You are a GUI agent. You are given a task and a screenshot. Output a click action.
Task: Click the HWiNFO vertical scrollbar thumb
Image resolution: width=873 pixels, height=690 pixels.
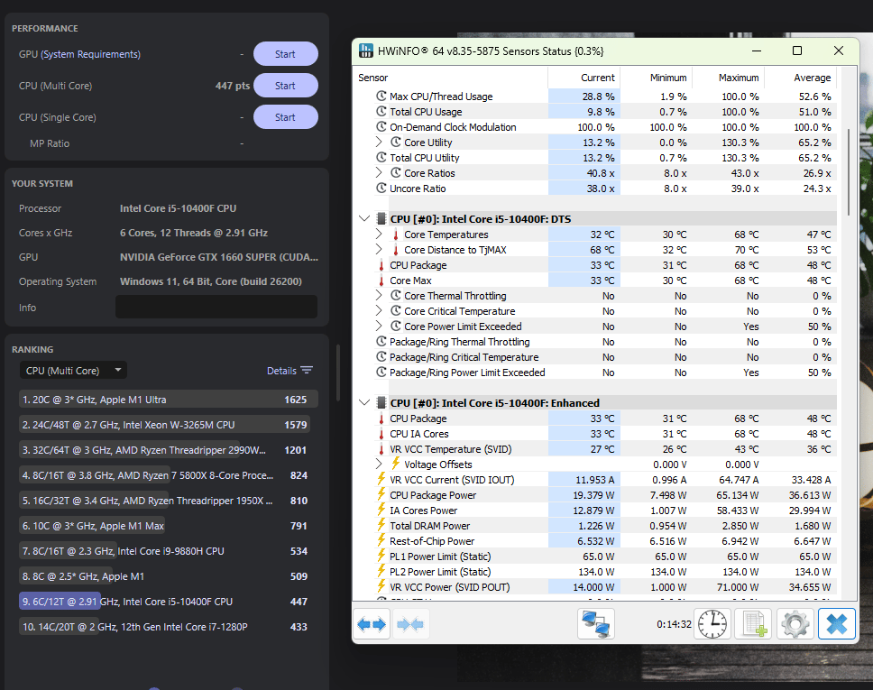tap(849, 172)
